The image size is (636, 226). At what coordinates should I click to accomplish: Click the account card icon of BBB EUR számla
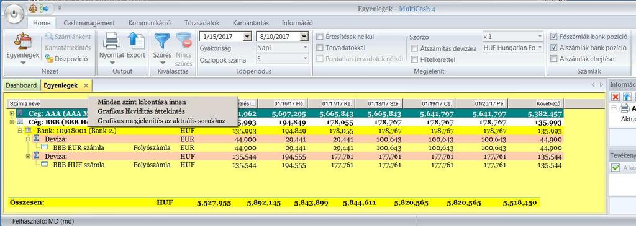[x=45, y=147]
